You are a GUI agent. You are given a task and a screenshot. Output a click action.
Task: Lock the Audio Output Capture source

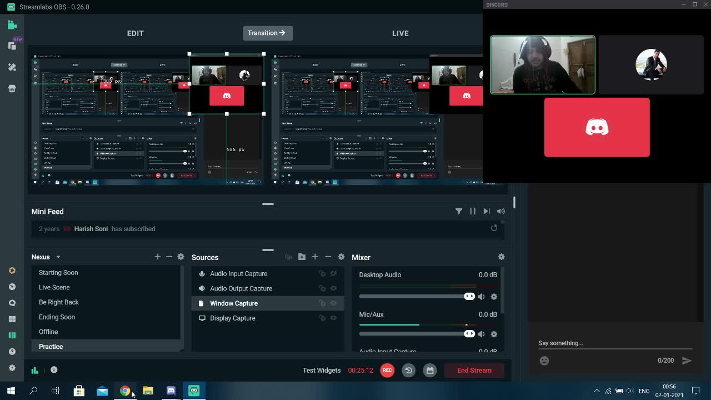point(322,288)
